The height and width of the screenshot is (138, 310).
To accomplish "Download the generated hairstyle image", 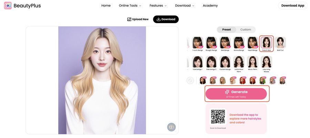I will pos(166,19).
